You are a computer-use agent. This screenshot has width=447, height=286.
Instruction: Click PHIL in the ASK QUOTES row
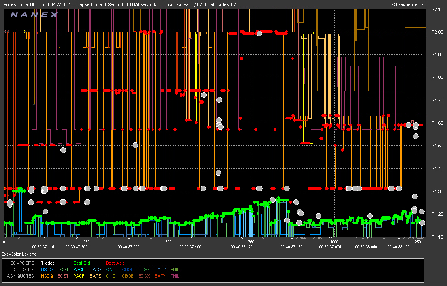click(x=175, y=276)
